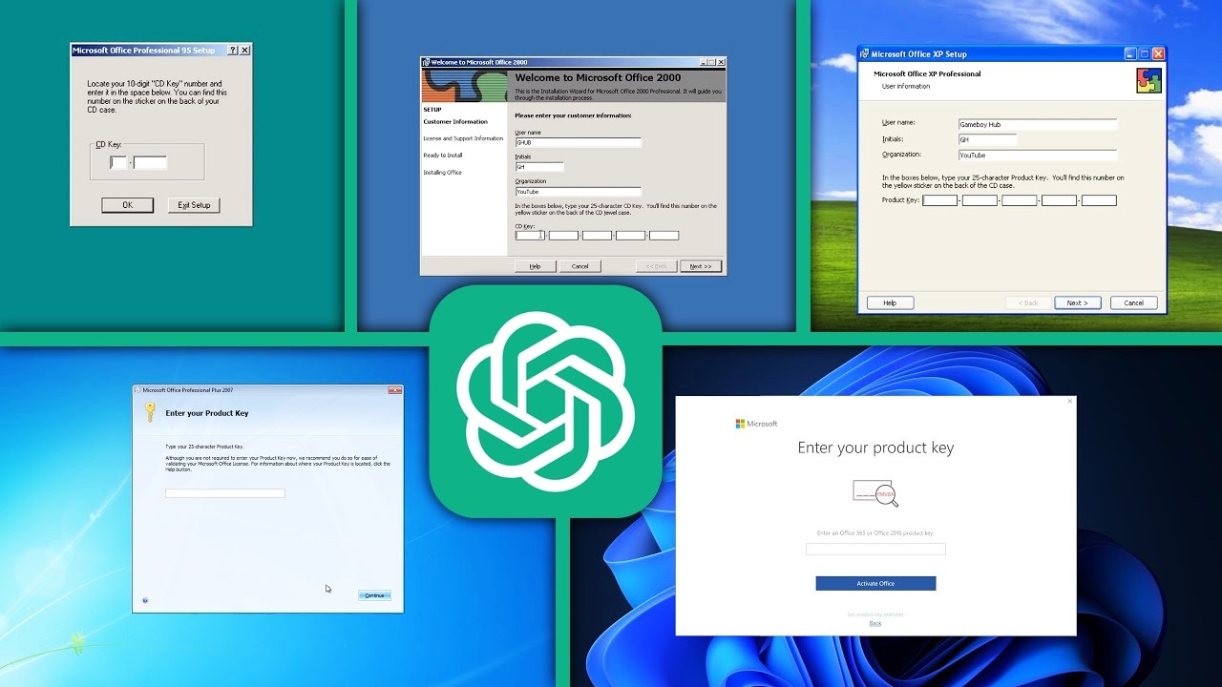Click the Office 2000 puzzle banner graphic
This screenshot has height=687, width=1222.
[x=464, y=86]
